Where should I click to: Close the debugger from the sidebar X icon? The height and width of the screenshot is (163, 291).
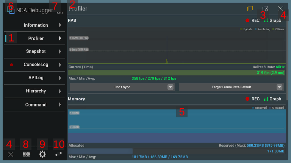point(11,154)
